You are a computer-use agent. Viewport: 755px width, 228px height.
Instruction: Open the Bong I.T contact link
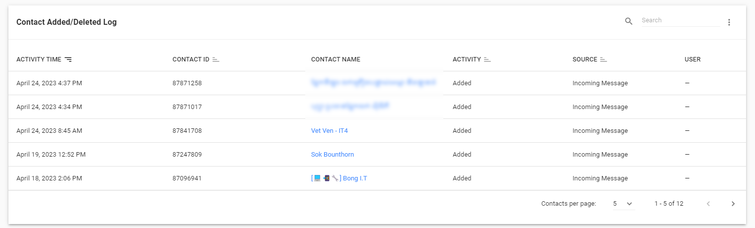(x=340, y=178)
